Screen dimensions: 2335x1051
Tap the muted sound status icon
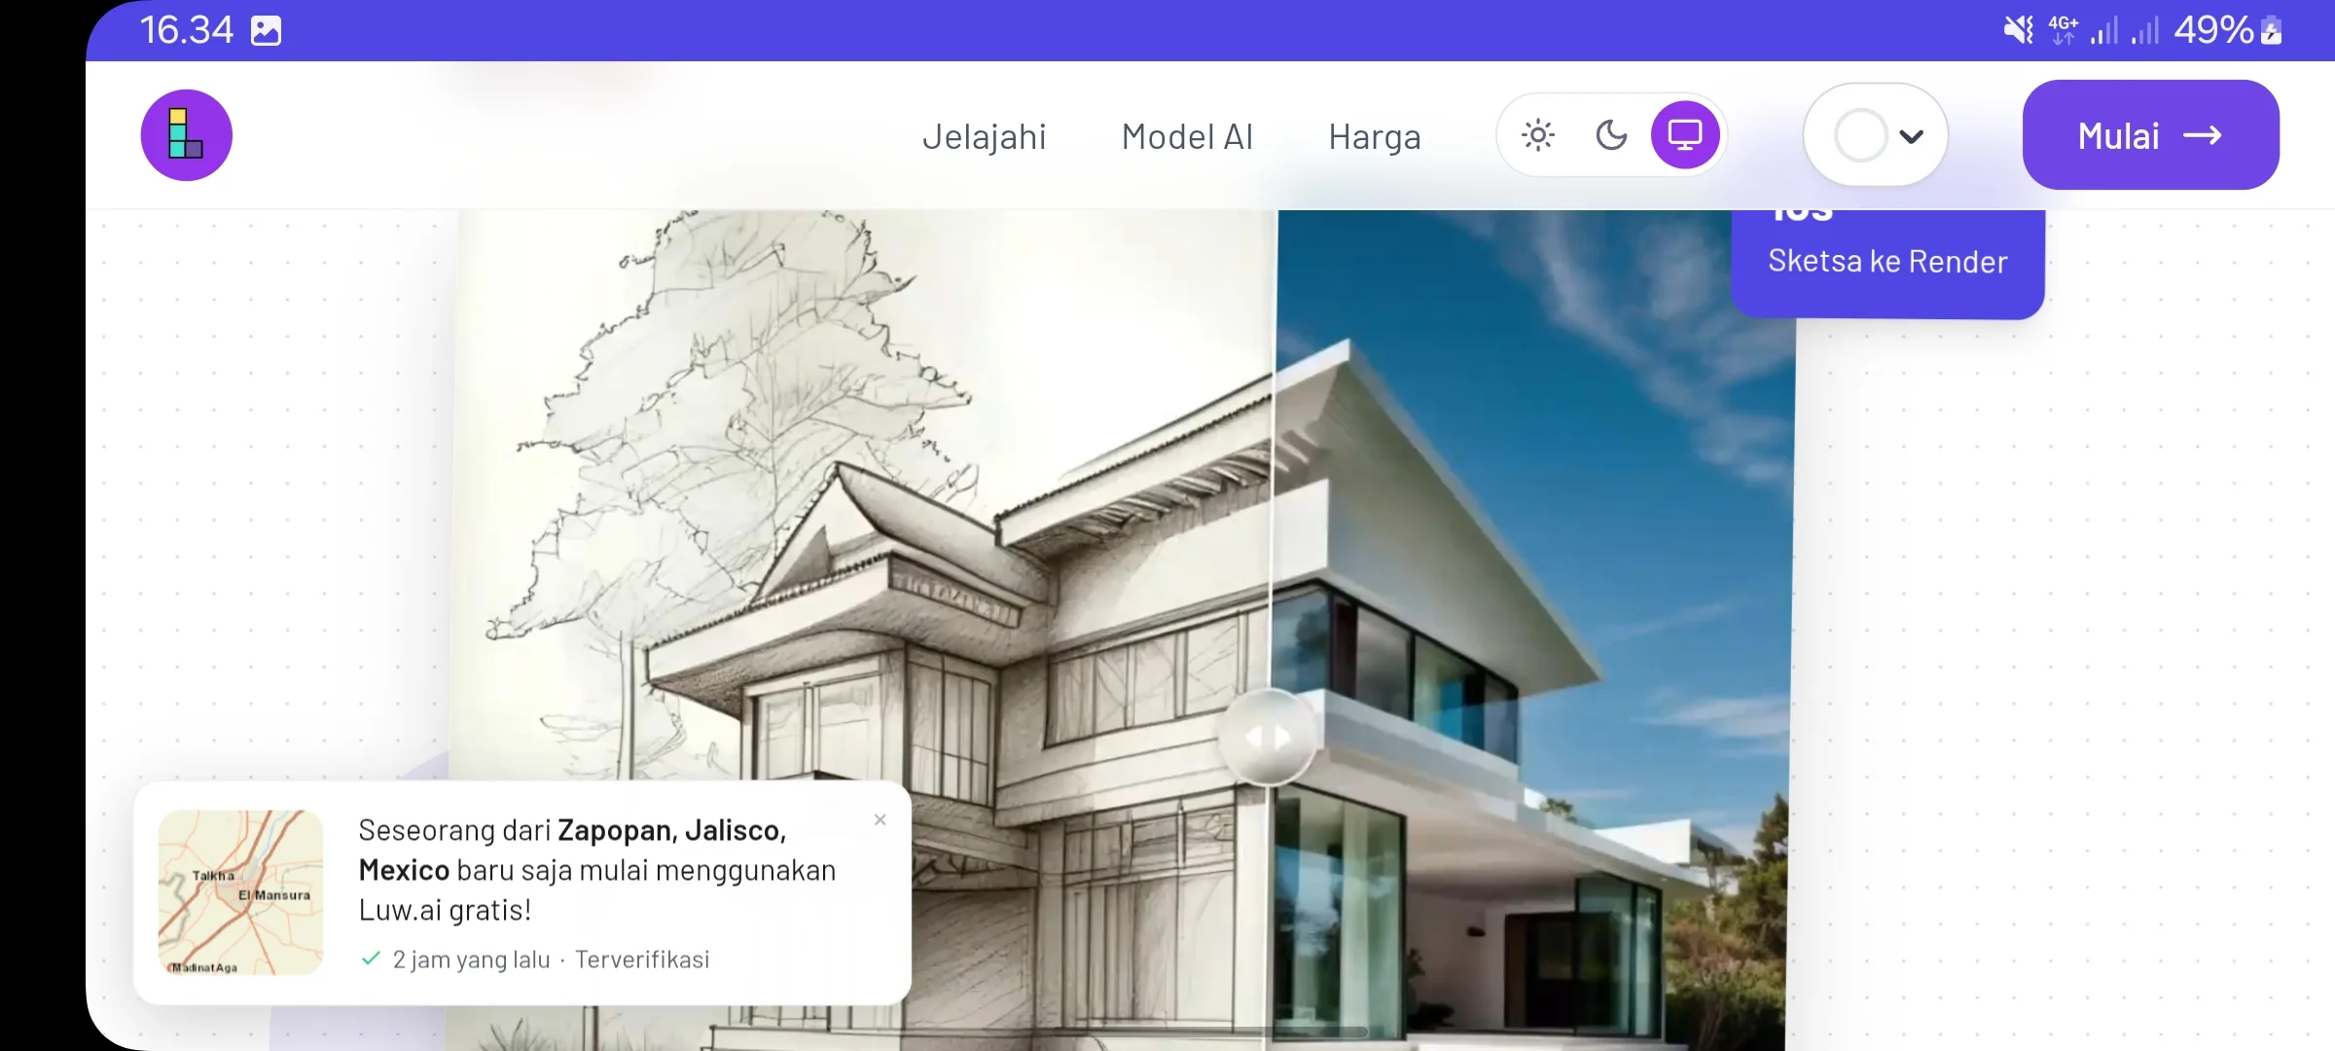coord(2018,30)
